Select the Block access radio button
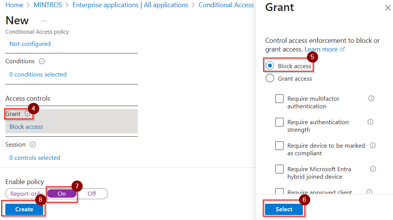 pyautogui.click(x=270, y=65)
